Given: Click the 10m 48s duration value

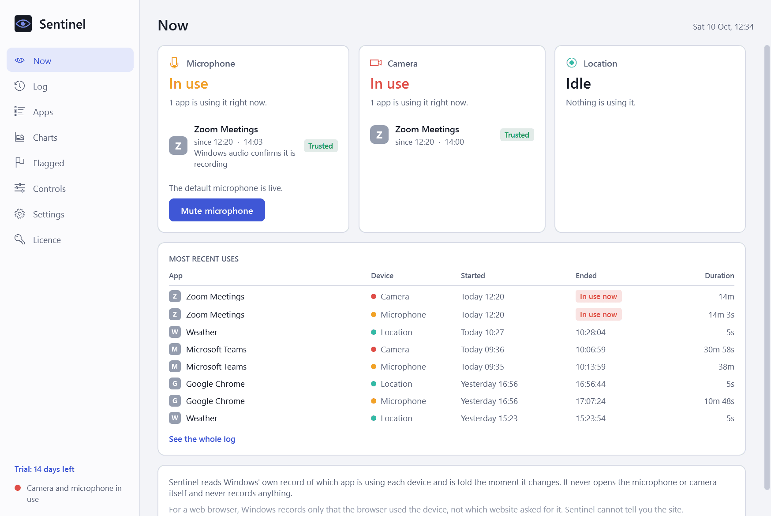Looking at the screenshot, I should (719, 401).
